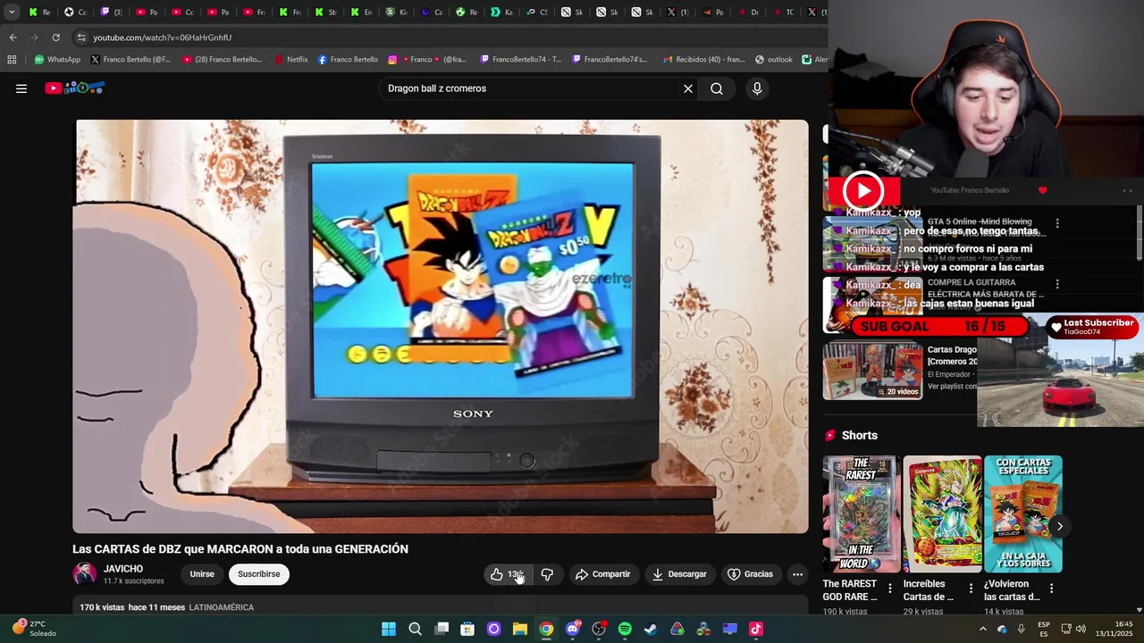The width and height of the screenshot is (1144, 643).
Task: Open the '¿Volvieron las cartas' short thumbnail
Action: [1023, 514]
